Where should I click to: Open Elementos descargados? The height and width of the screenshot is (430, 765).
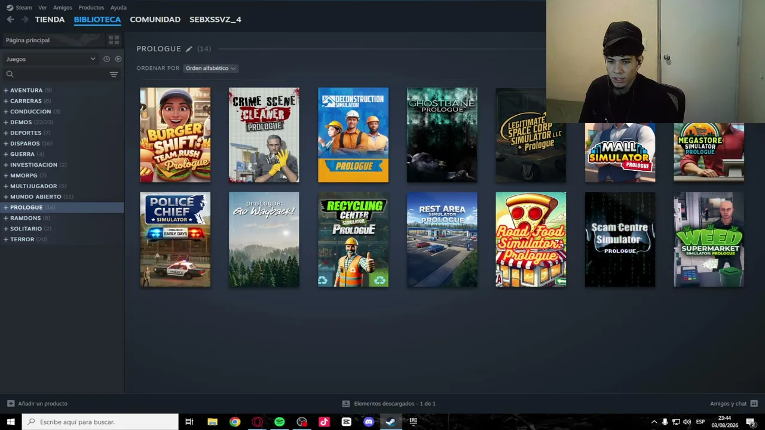pos(394,404)
